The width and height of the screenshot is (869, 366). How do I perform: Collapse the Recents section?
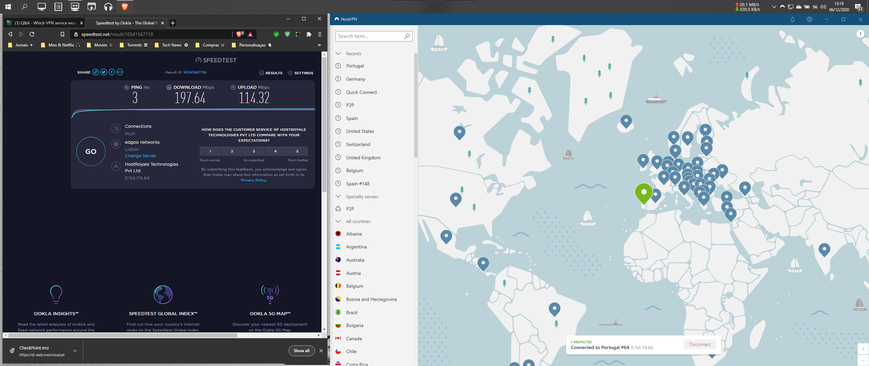(338, 54)
